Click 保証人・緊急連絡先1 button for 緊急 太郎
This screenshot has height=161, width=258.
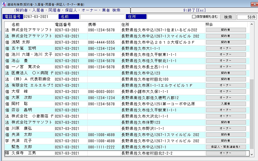(x=226, y=147)
